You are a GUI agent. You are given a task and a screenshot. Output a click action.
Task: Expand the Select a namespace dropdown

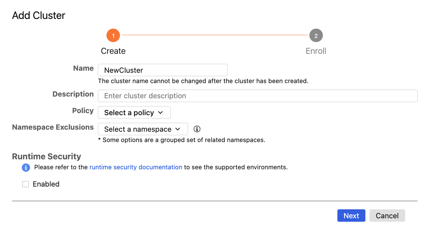pyautogui.click(x=143, y=129)
